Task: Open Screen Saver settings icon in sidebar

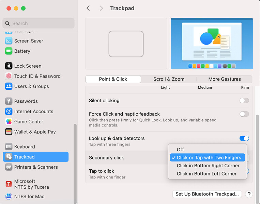Action: [x=9, y=41]
